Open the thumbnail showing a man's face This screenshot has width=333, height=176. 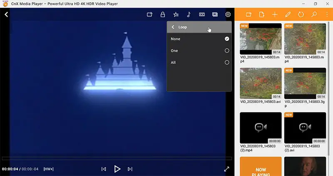point(305,166)
